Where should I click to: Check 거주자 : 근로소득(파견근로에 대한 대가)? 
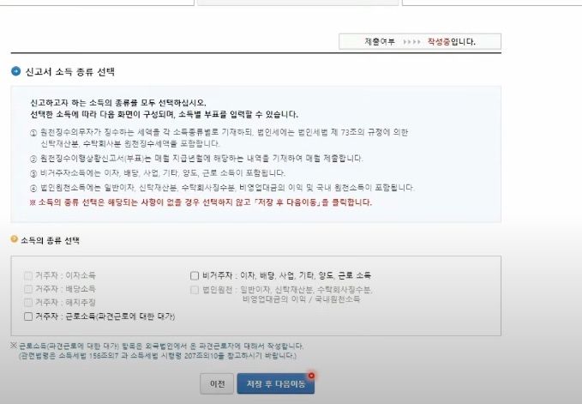click(28, 317)
